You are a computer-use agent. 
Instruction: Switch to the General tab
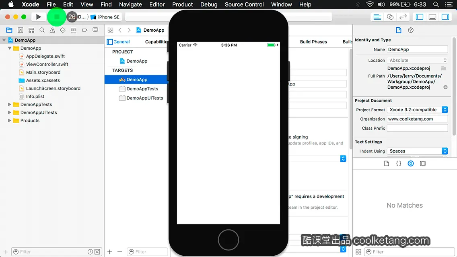122,42
